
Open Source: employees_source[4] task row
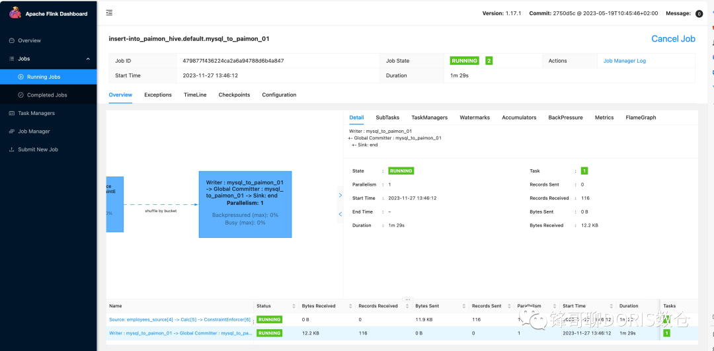click(180, 319)
